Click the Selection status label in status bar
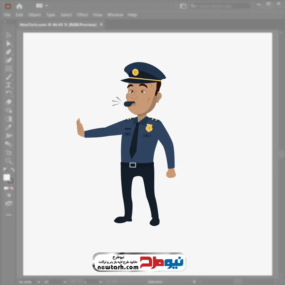 click(155, 282)
